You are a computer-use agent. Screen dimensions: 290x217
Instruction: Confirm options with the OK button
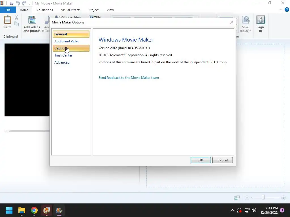(201, 160)
